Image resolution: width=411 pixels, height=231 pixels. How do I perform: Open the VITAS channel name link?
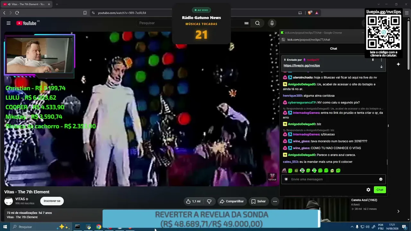tap(20, 199)
